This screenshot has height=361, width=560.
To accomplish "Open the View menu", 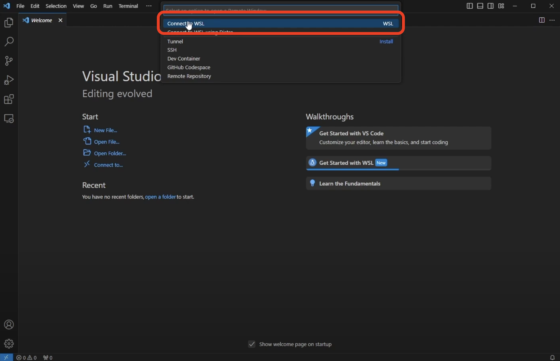I will tap(78, 6).
